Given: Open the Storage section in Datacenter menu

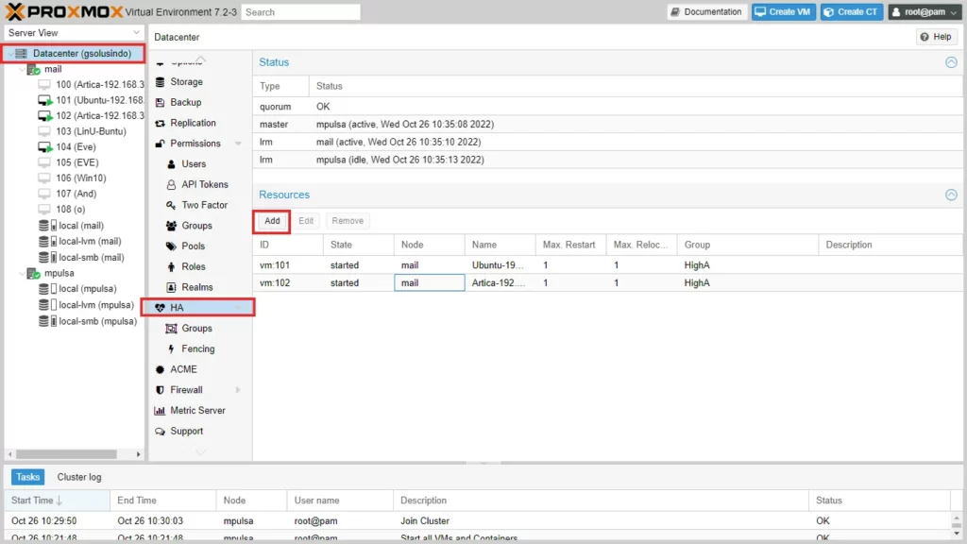Looking at the screenshot, I should pos(186,82).
